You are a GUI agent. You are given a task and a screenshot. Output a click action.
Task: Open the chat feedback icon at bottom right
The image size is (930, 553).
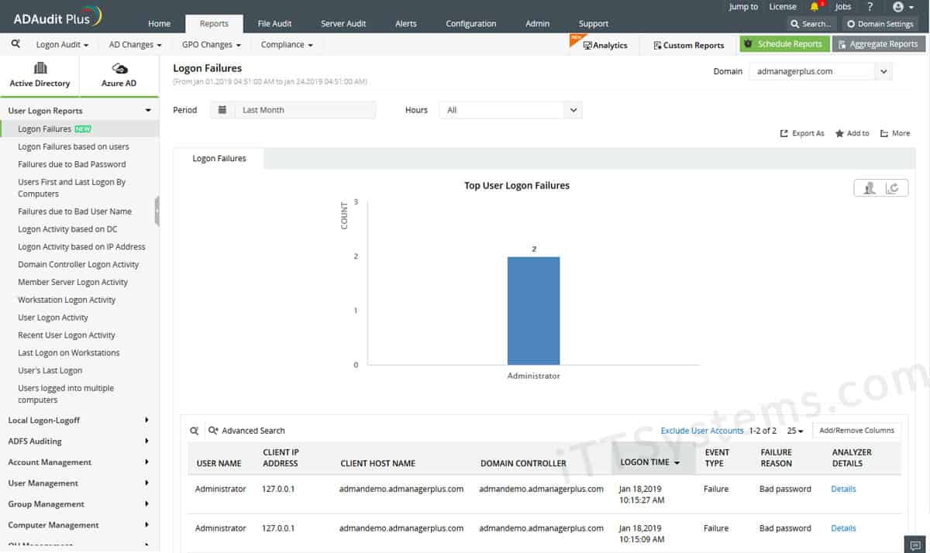(915, 545)
